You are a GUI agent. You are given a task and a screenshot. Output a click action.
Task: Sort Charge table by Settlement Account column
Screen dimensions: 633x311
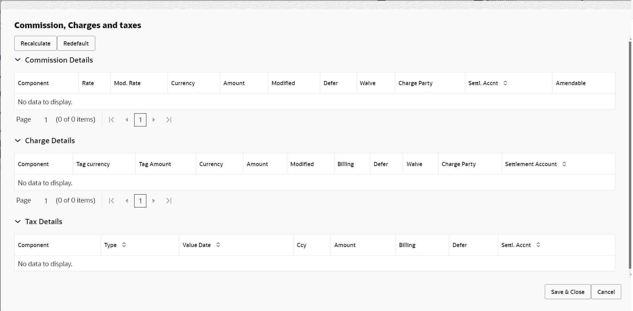click(x=564, y=164)
